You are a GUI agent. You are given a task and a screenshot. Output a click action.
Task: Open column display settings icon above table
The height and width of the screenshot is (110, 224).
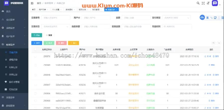click(x=219, y=43)
